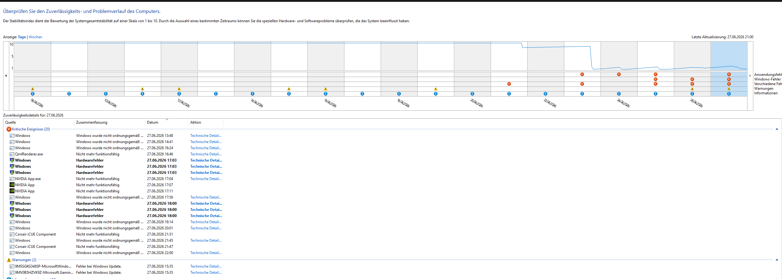Click the Corsair iCUE Component icon at 21:31
Image resolution: width=782 pixels, height=279 pixels.
coord(12,234)
